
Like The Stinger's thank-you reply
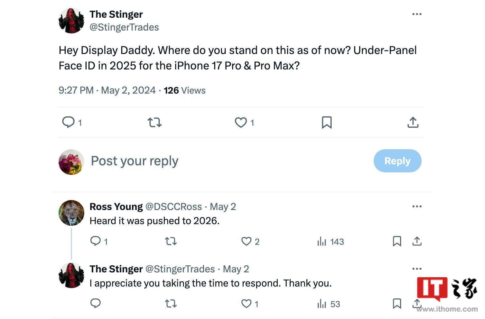[247, 304]
